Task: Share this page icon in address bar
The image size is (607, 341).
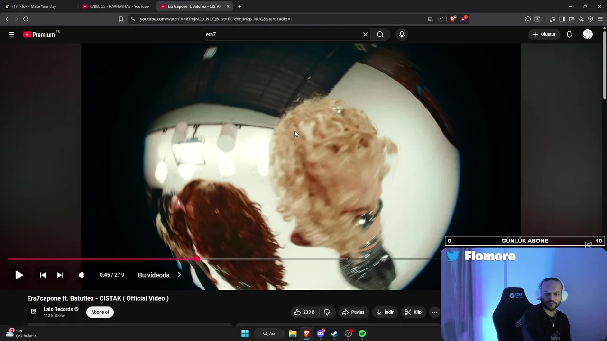Action: tap(441, 19)
